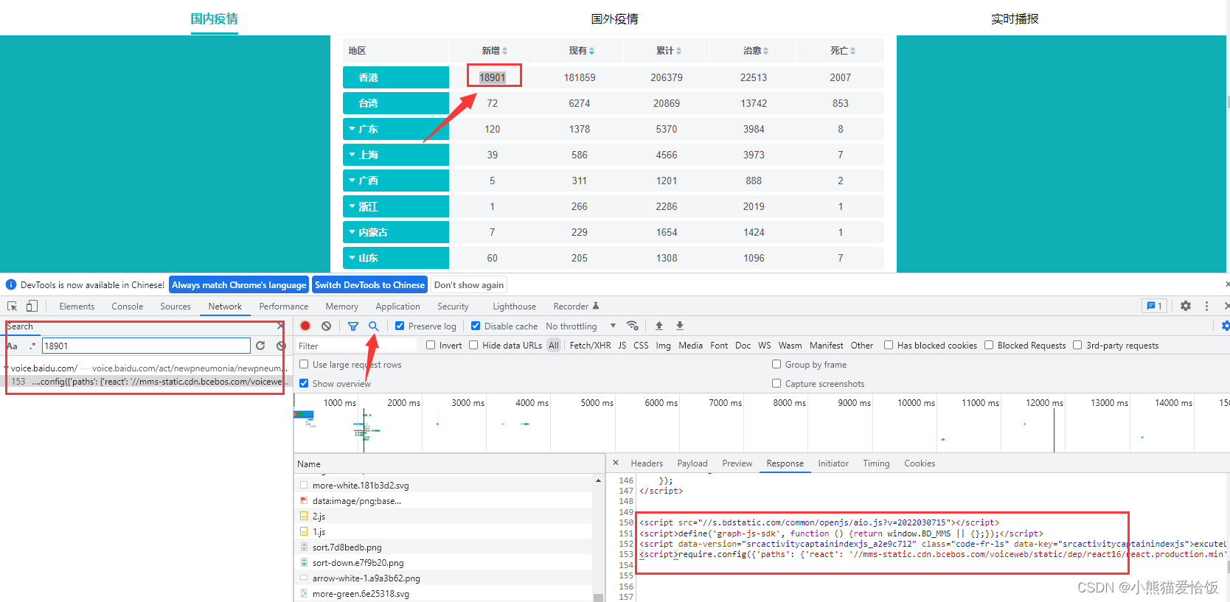Close the request details pane
The image size is (1230, 602).
click(616, 463)
